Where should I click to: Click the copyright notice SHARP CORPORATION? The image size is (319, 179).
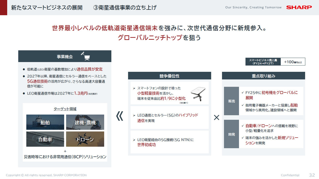[x=46, y=175]
